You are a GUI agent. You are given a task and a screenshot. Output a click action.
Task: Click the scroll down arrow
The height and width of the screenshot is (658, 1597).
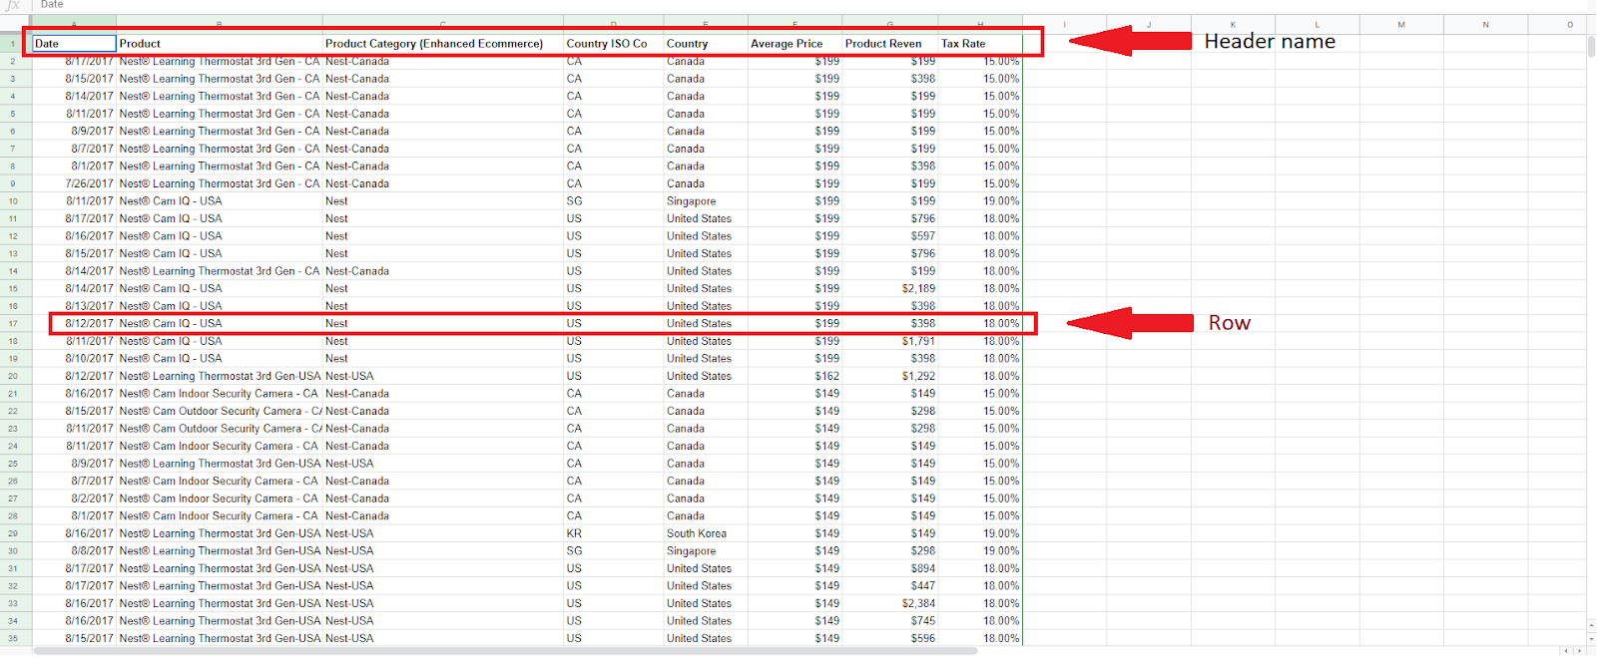pyautogui.click(x=1591, y=638)
